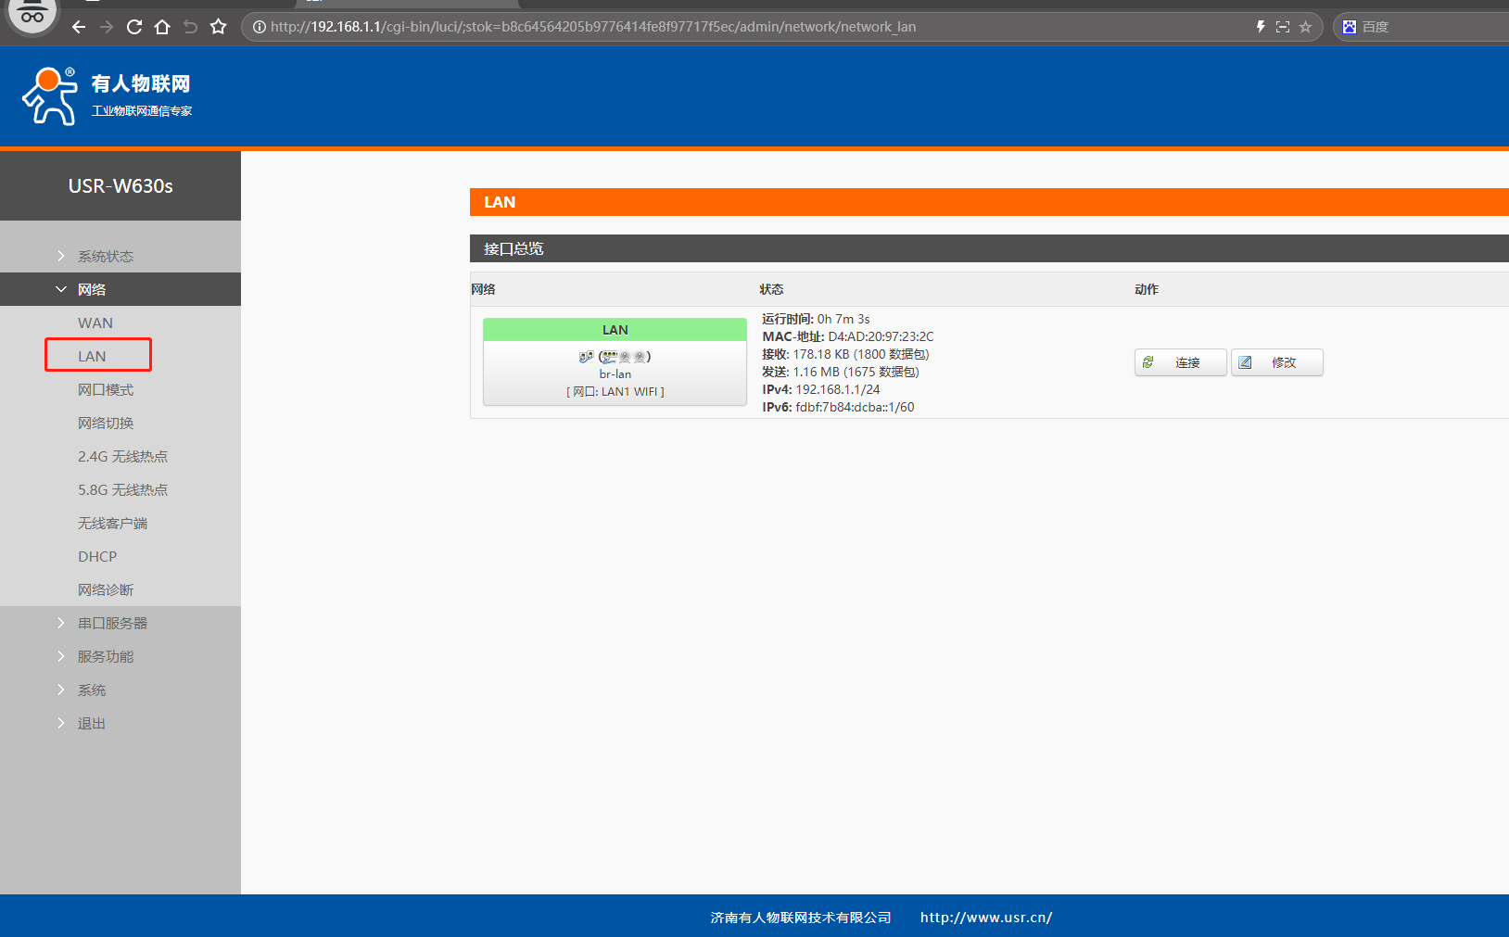The image size is (1509, 937).
Task: Click the lightning speed mode icon in address bar
Action: [x=1261, y=27]
